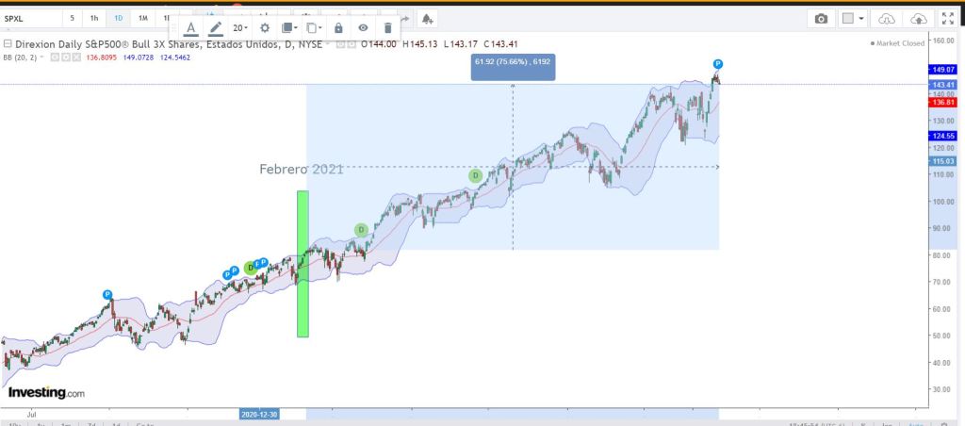Viewport: 965px width, 426px height.
Task: Load chart layout from cloud download icon
Action: coord(886,19)
